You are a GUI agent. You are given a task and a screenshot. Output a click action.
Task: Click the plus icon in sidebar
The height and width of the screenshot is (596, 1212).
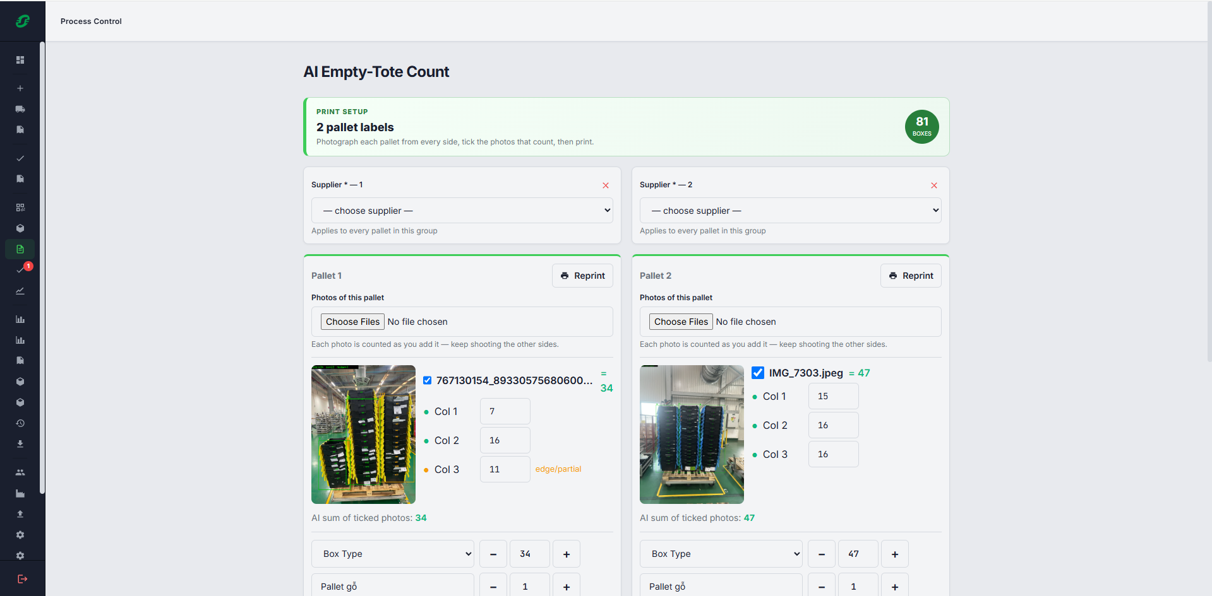tap(20, 88)
